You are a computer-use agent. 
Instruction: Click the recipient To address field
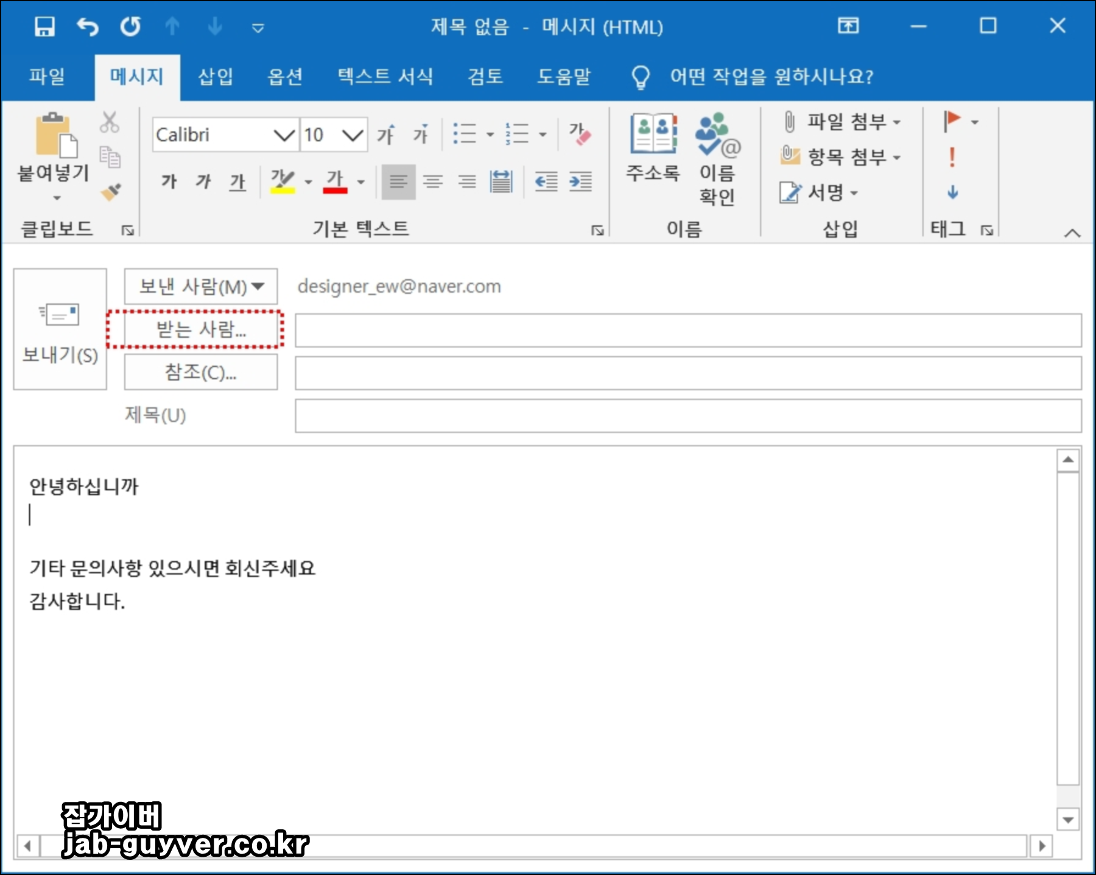[689, 331]
